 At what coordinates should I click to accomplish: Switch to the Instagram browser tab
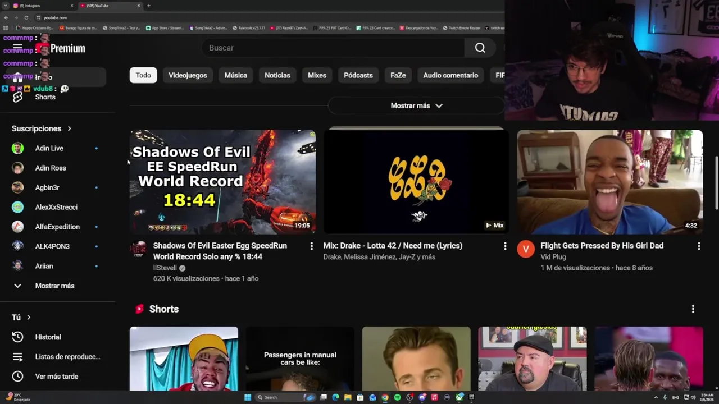42,6
